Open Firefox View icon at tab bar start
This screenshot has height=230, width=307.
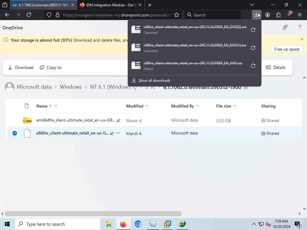point(5,5)
